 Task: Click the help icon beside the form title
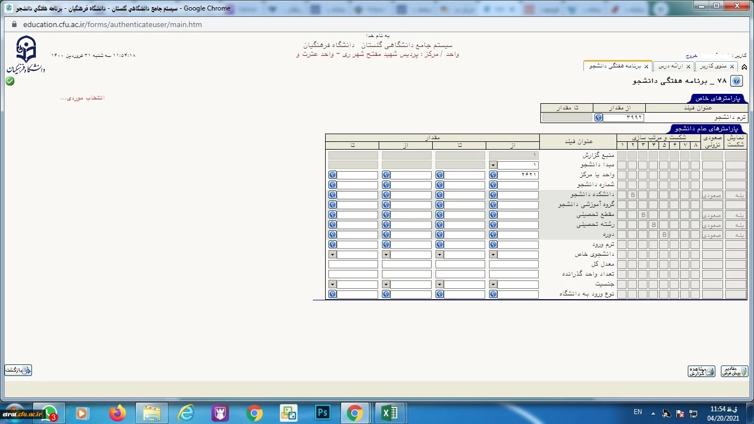click(x=736, y=81)
